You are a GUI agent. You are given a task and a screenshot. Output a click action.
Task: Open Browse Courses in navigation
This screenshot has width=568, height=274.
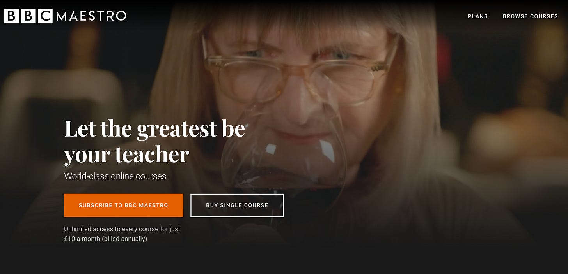coord(530,16)
